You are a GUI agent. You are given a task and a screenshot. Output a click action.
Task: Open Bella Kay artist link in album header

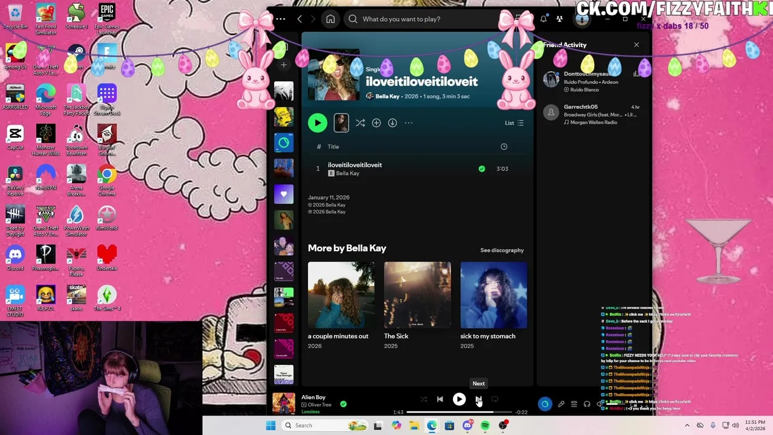click(x=387, y=96)
